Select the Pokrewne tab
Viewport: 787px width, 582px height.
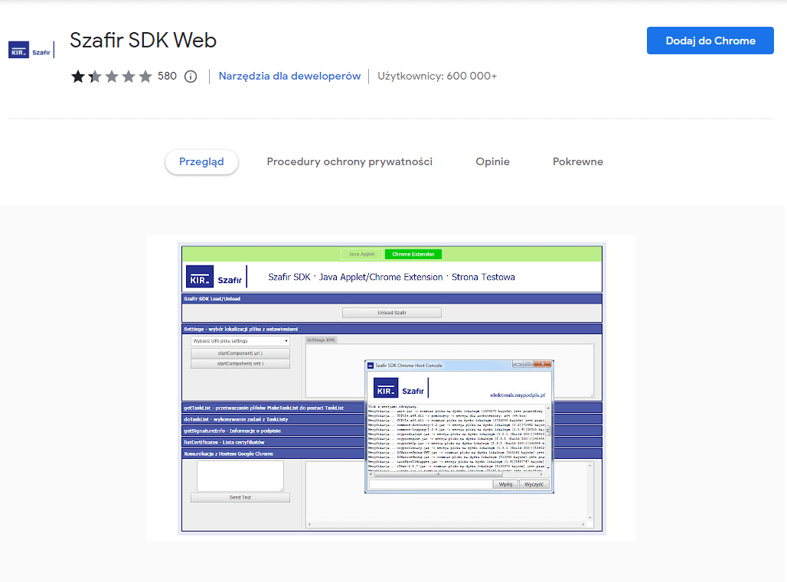pos(578,162)
